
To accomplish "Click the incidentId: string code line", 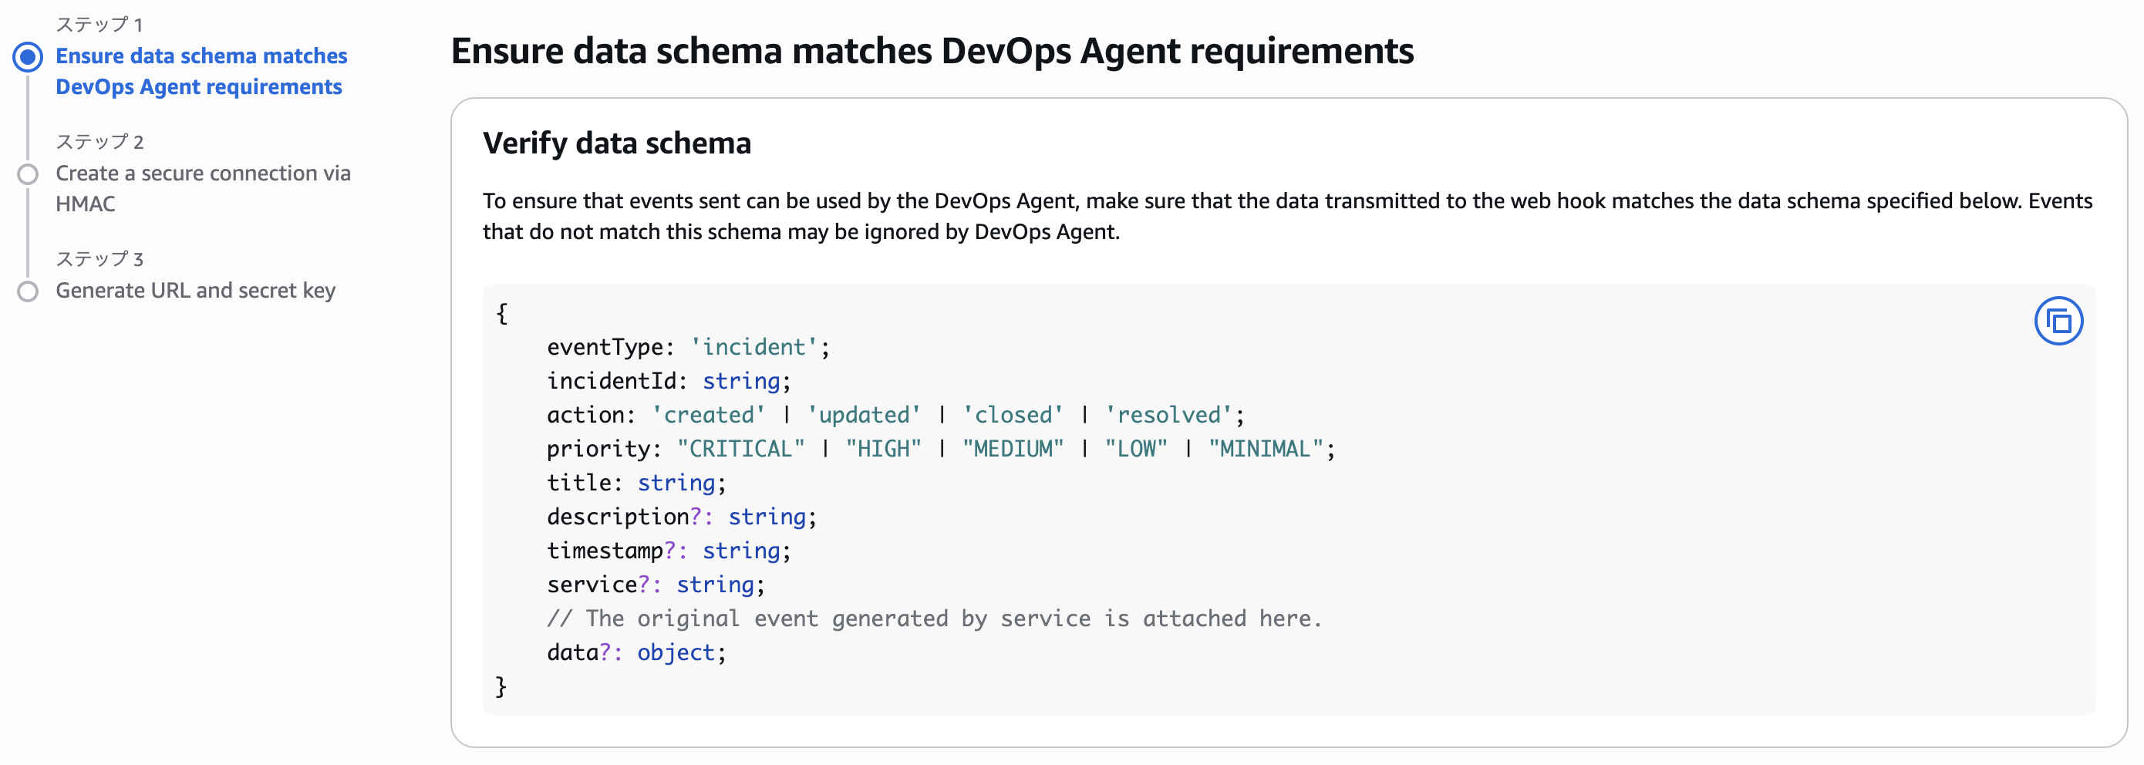I will pos(669,381).
